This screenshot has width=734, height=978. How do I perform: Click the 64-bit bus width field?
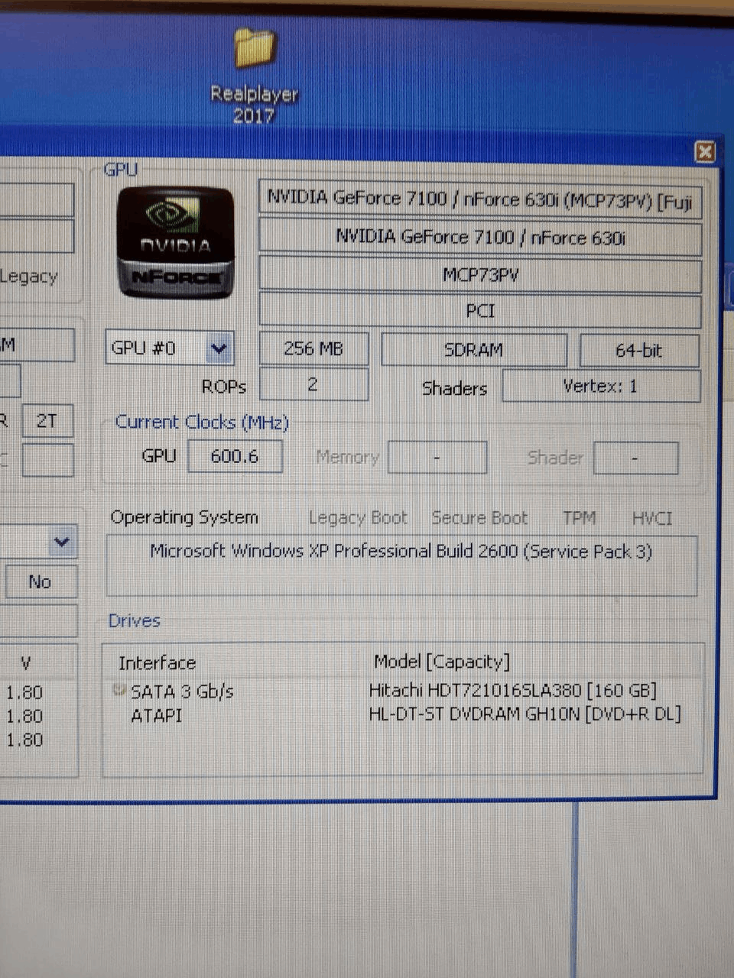[x=639, y=351]
